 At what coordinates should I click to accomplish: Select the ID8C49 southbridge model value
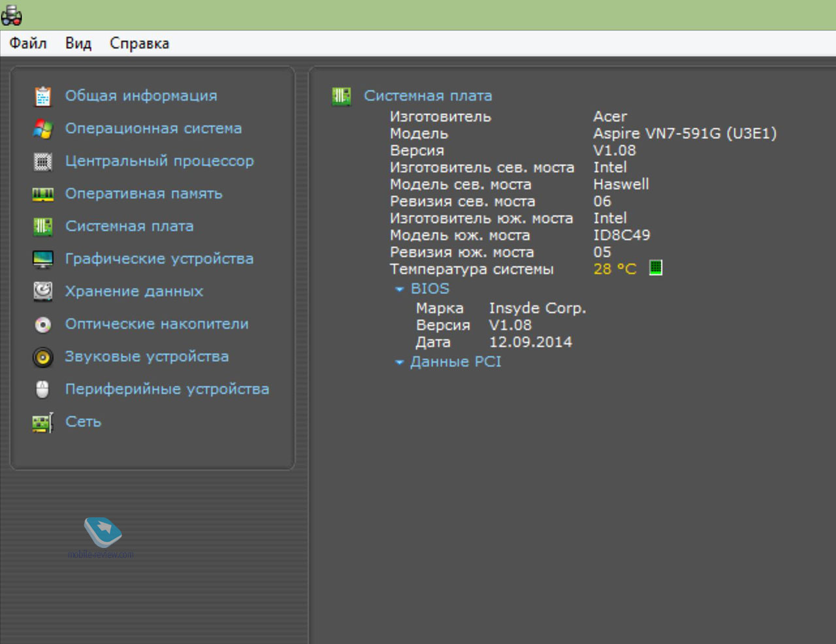click(622, 235)
